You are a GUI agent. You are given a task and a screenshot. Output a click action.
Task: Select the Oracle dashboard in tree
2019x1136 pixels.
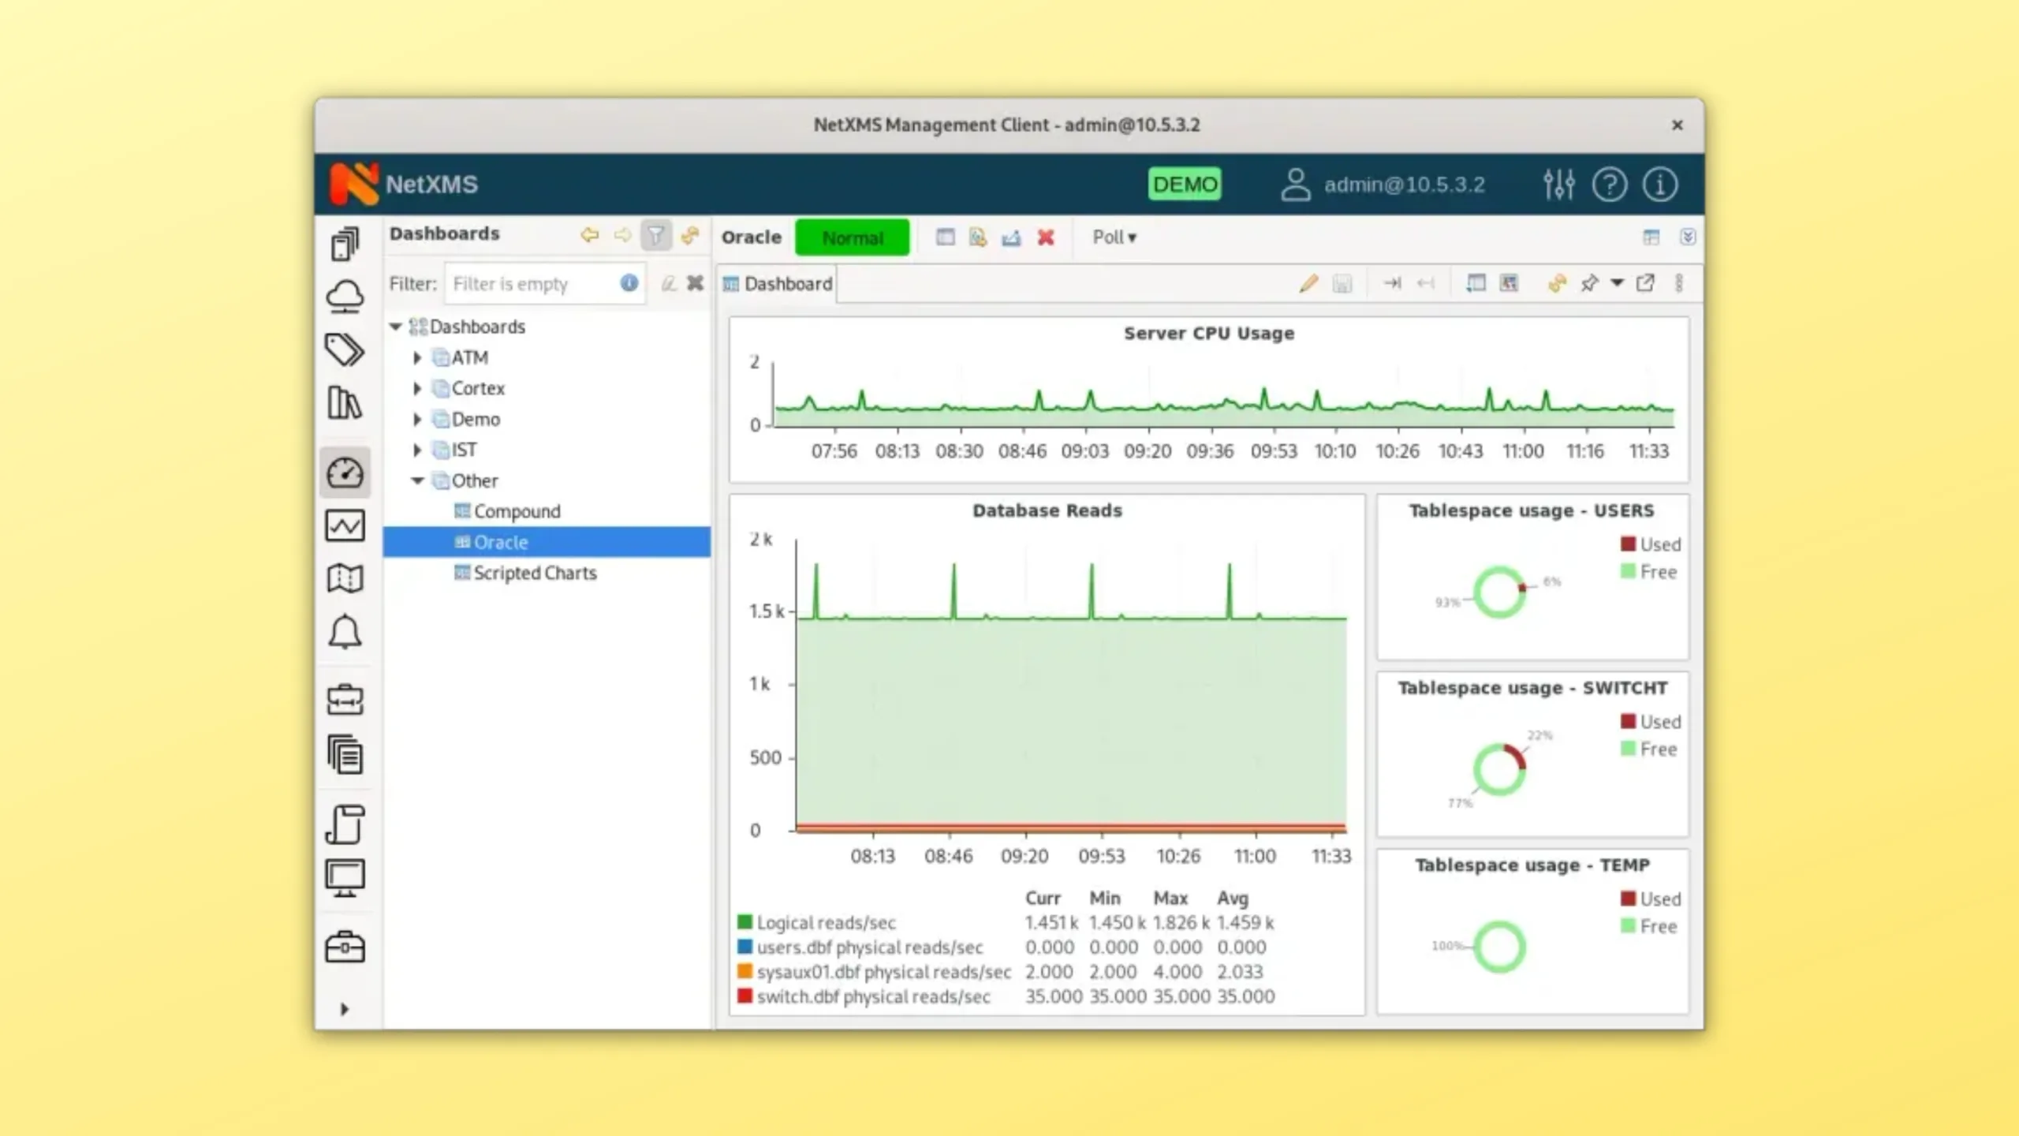point(547,542)
